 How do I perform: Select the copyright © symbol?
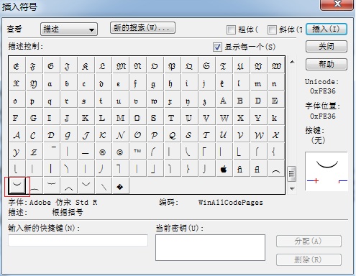[120, 152]
